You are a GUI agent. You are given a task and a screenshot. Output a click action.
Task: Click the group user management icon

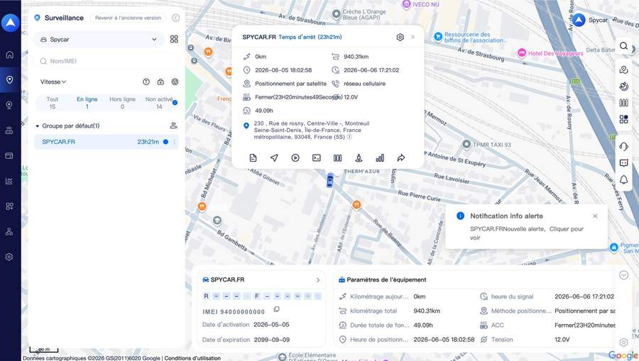click(174, 126)
